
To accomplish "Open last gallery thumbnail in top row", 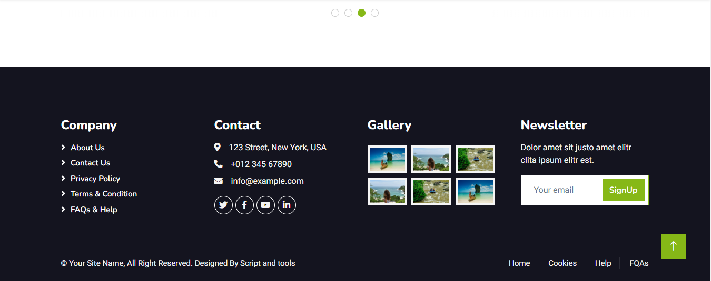I will 475,159.
